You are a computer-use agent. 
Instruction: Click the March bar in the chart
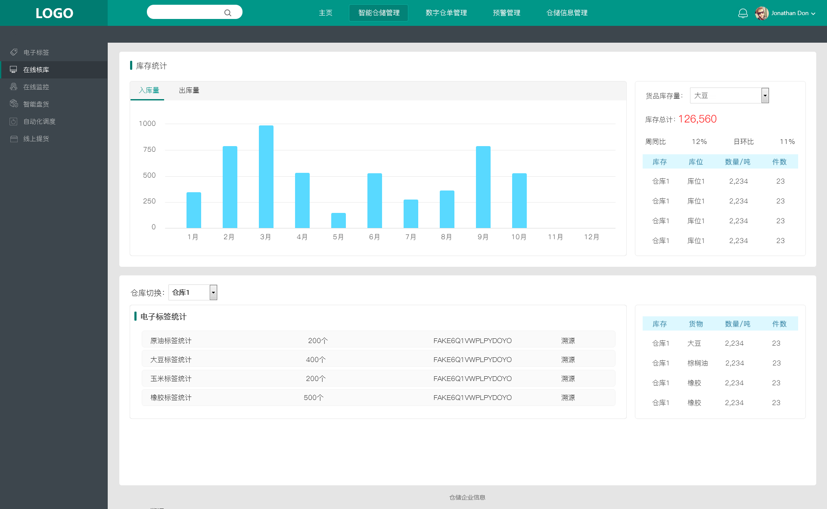pyautogui.click(x=266, y=177)
